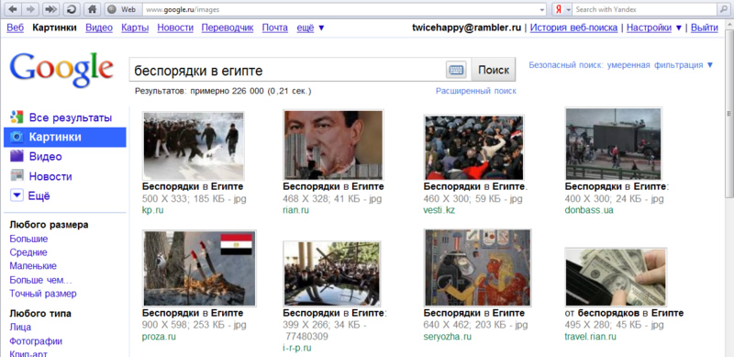Open the Больше чем... size filter
Screen dimensions: 734x357
click(x=40, y=280)
